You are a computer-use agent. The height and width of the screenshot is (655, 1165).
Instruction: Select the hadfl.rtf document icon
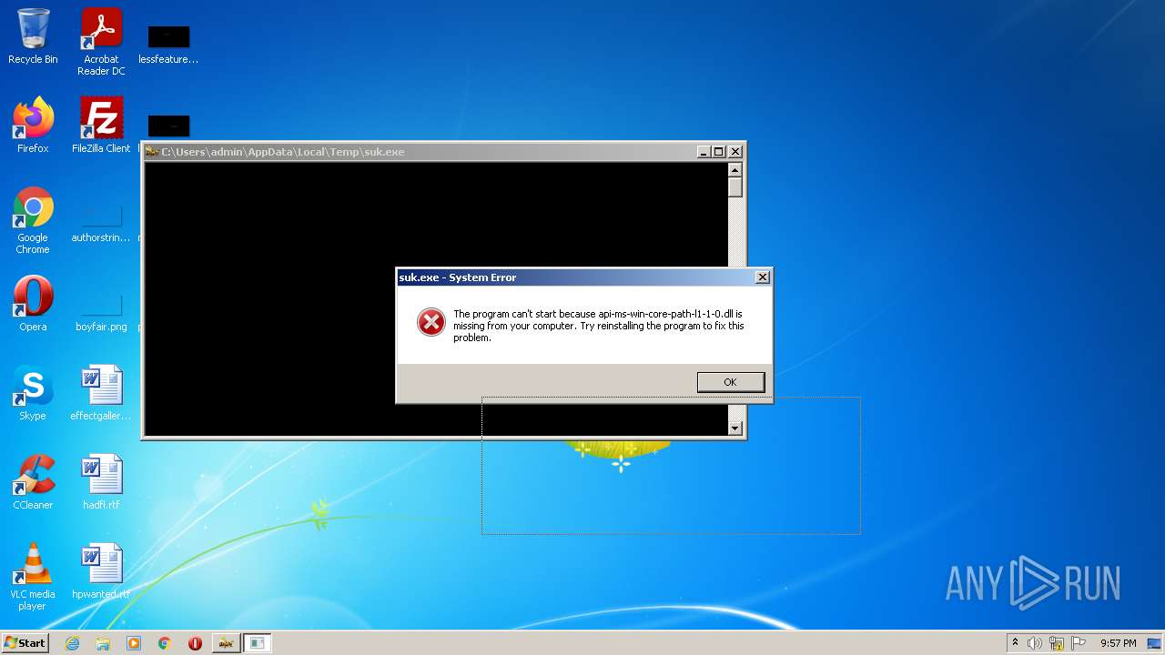(101, 482)
